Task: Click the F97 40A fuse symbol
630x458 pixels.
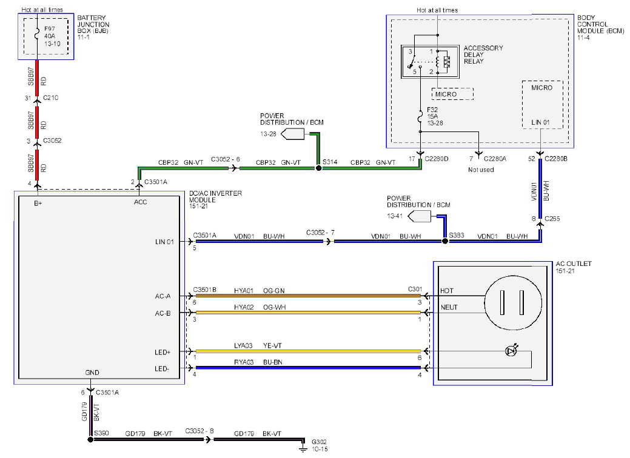Action: 37,35
